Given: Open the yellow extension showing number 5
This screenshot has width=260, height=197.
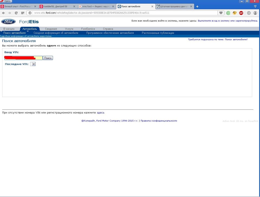Looking at the screenshot, I should [235, 13].
